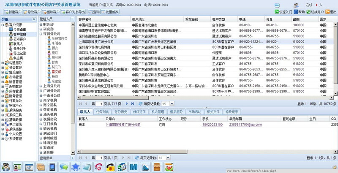The image size is (338, 173).
Task: Open the customers group icon in bottom dock
Action: [6, 167]
